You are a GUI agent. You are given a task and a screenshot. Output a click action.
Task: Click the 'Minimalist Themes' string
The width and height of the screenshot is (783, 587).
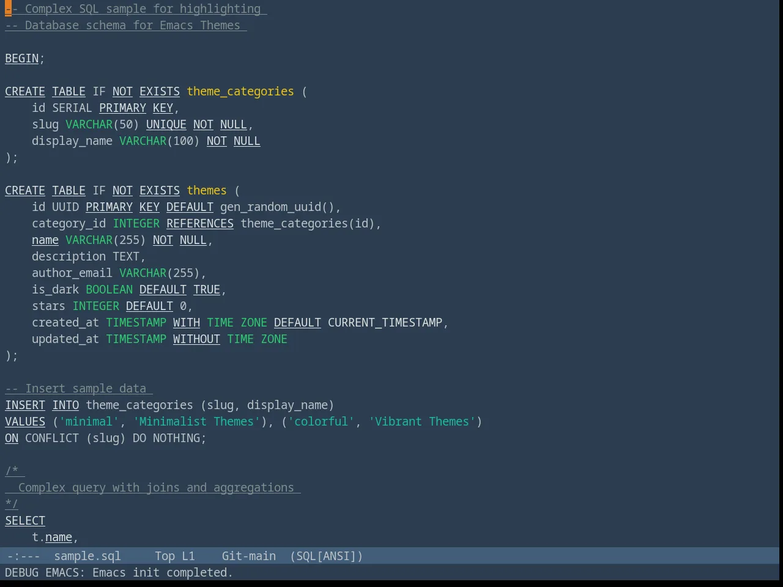[196, 422]
